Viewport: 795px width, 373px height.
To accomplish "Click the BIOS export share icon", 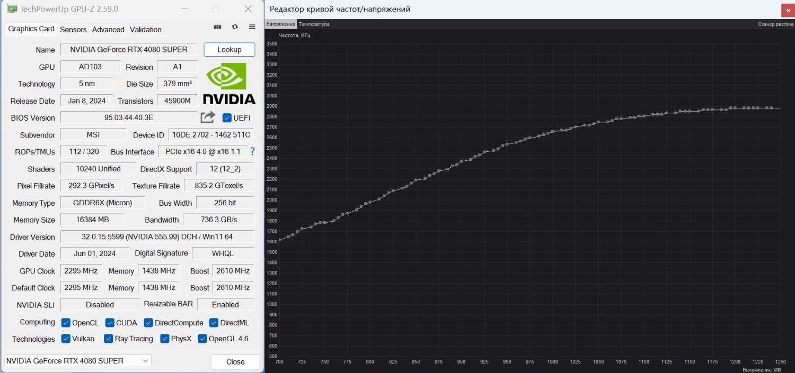I will [208, 117].
